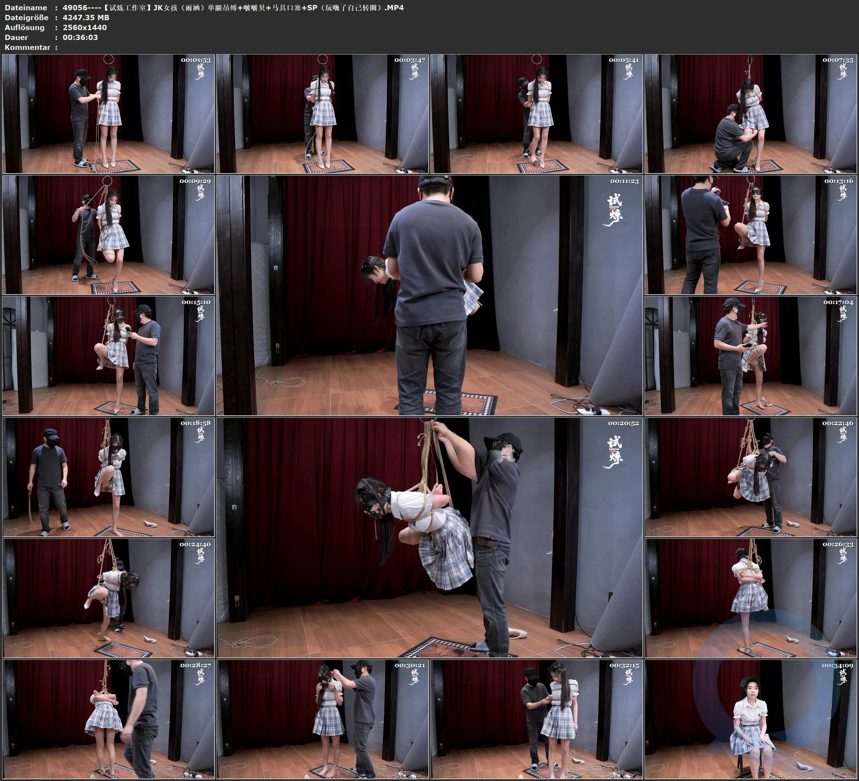Open the frame at 00:03:47
This screenshot has height=781, width=859.
[322, 113]
